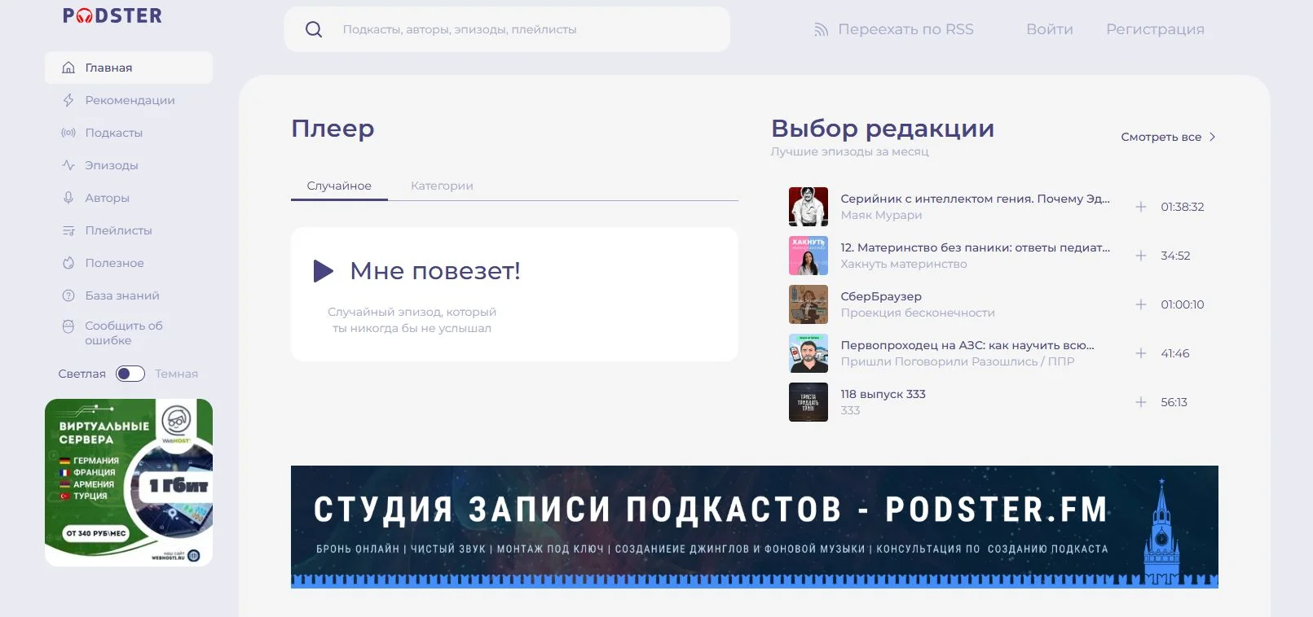Open podcast Пришли Поговорили Разошлись / ППР
The image size is (1313, 617).
tap(958, 361)
